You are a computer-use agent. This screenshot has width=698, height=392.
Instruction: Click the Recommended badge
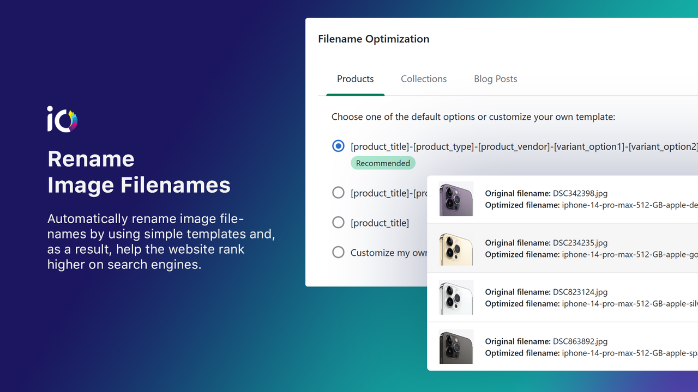pos(383,163)
